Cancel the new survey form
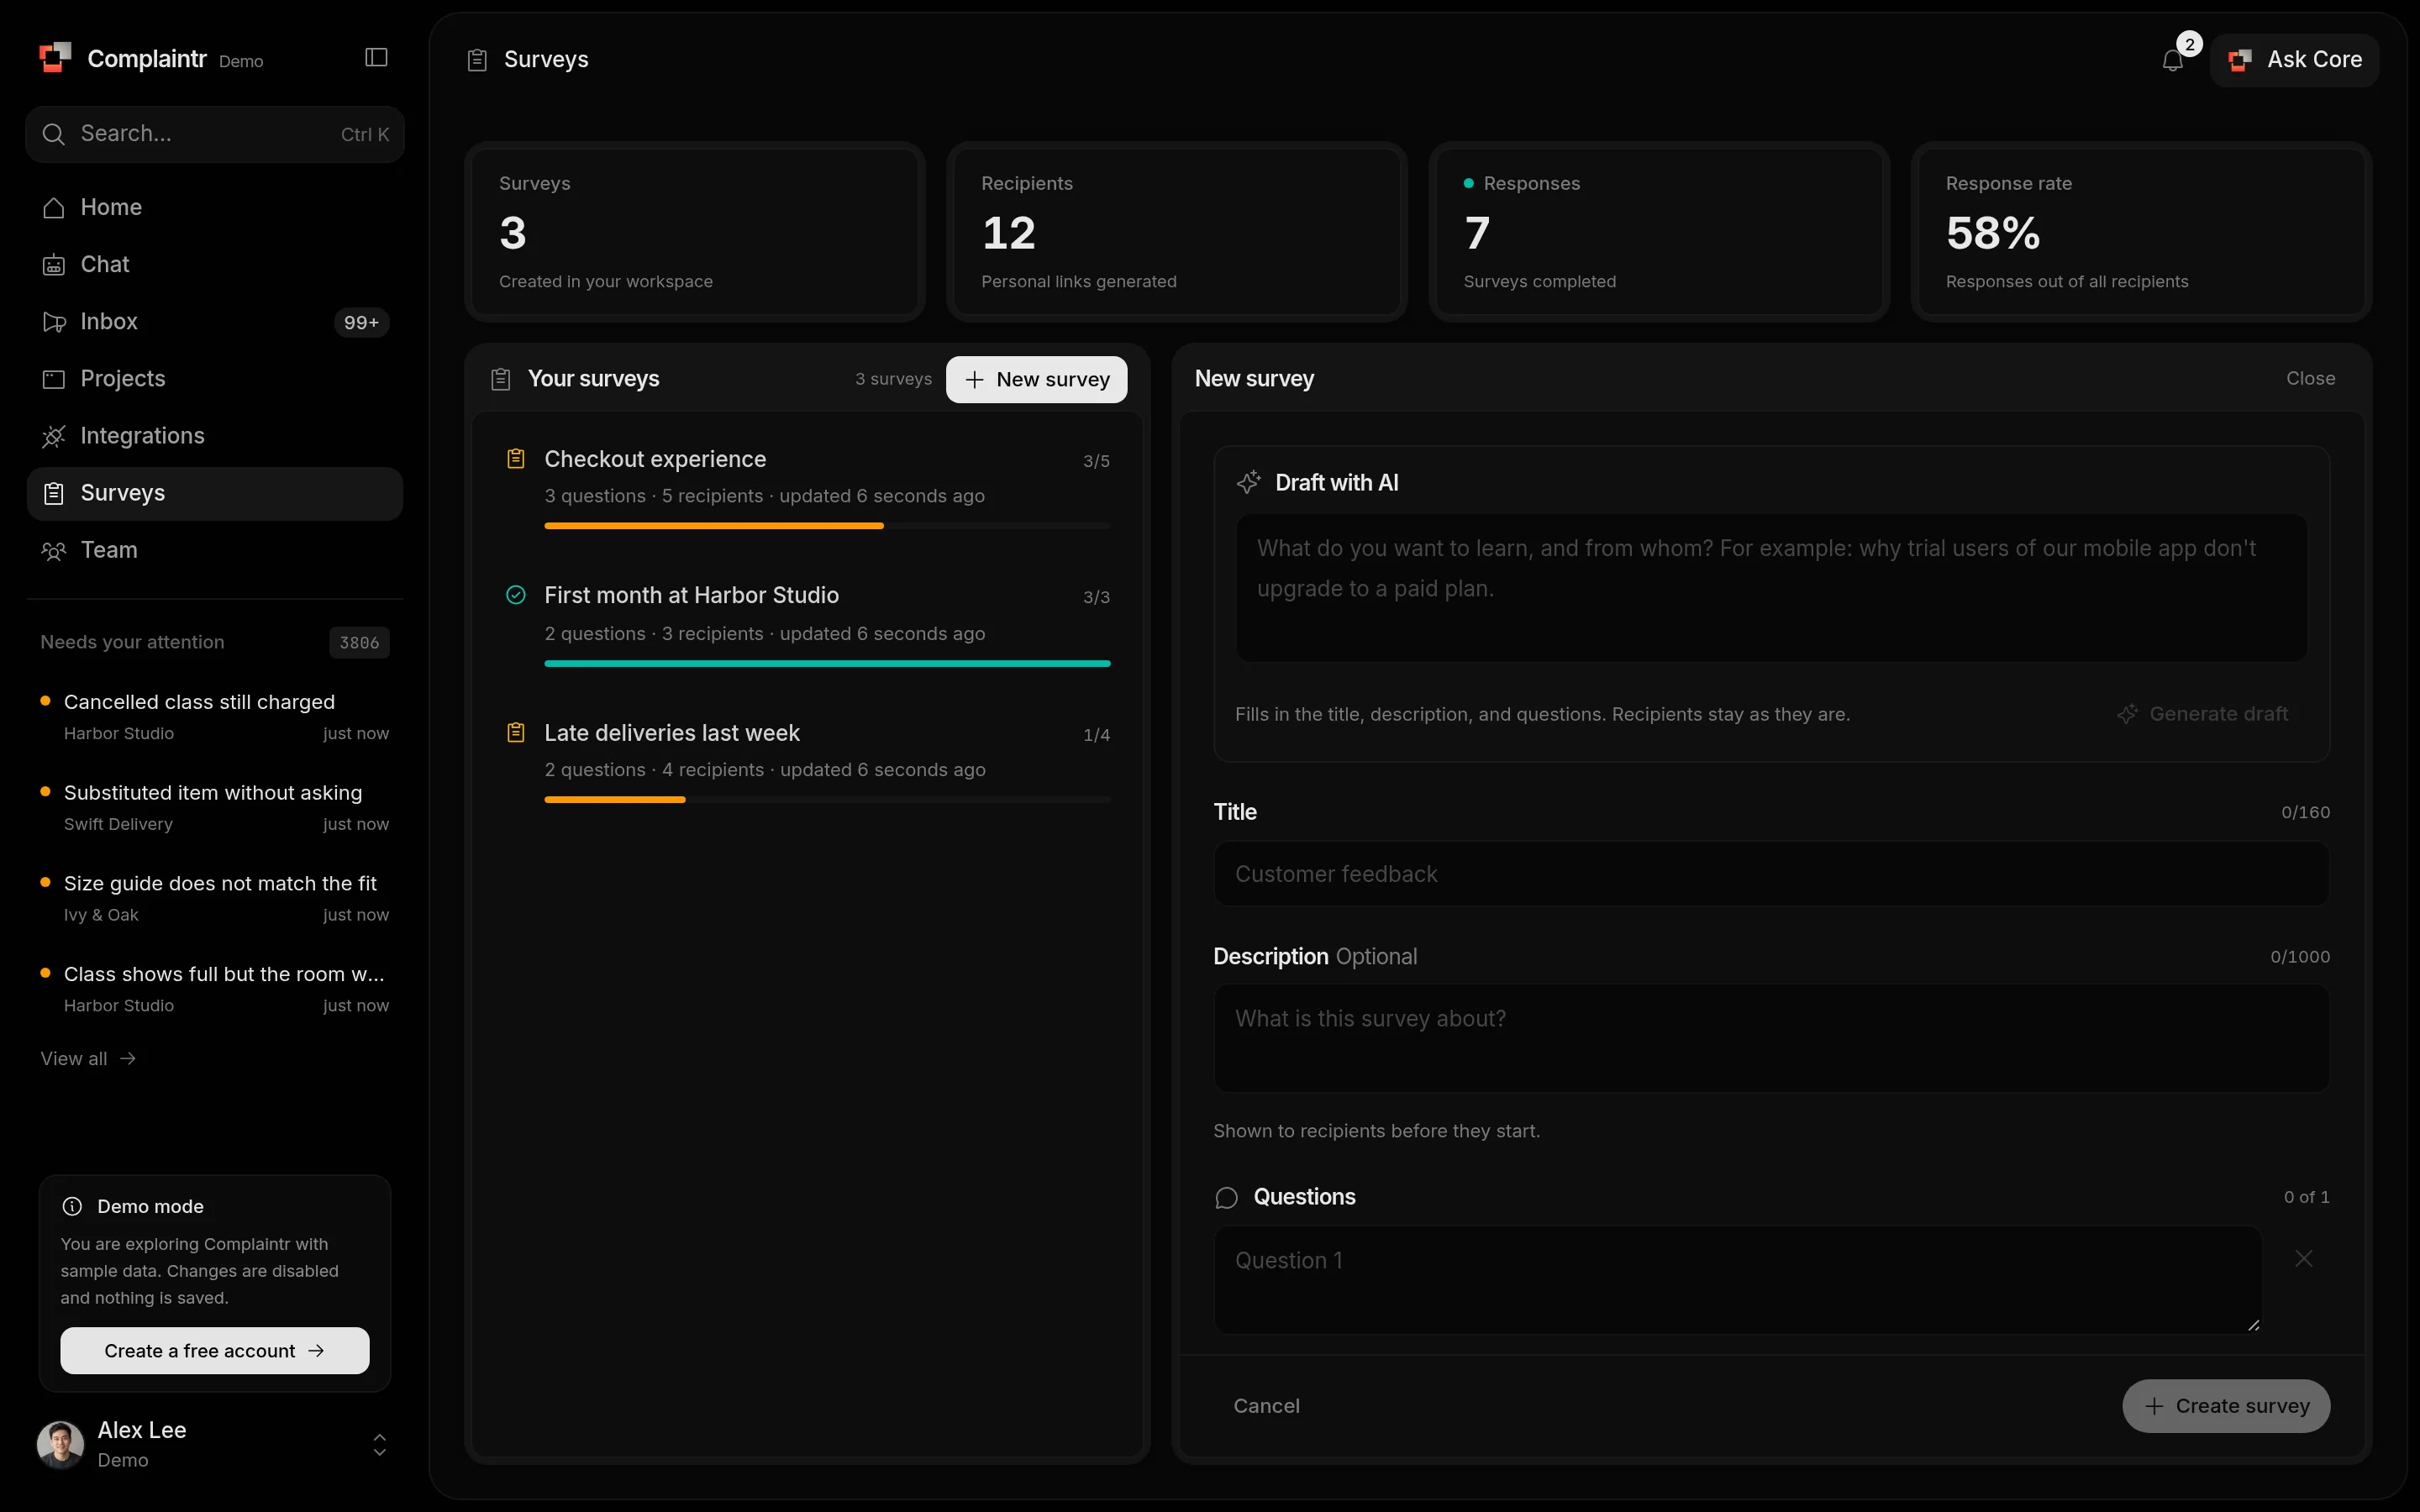Viewport: 2420px width, 1512px height. pos(1266,1406)
